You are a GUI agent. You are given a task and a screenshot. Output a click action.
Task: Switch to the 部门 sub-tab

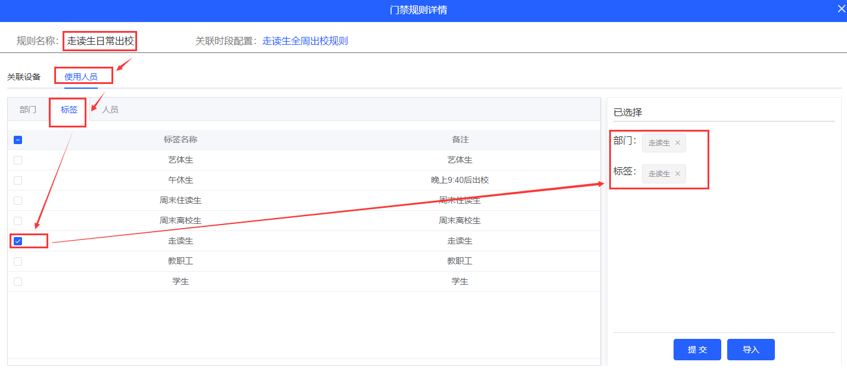point(28,110)
